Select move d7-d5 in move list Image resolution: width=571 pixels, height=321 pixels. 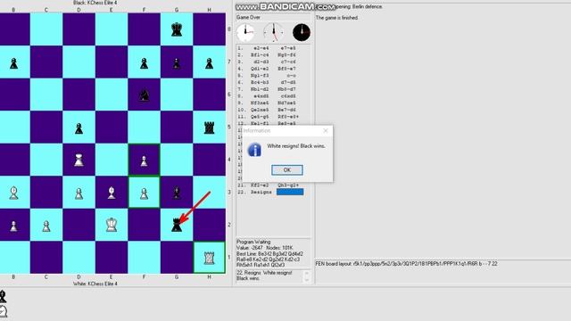pos(288,83)
